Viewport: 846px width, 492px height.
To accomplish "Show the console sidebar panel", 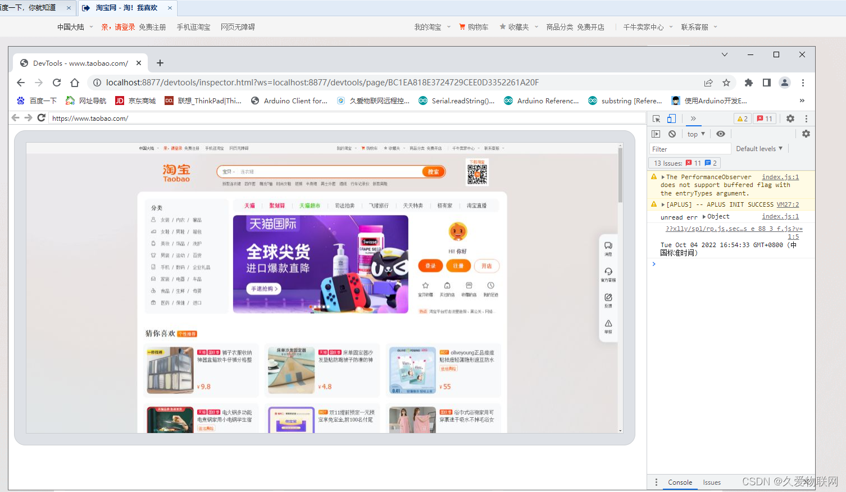I will 656,134.
